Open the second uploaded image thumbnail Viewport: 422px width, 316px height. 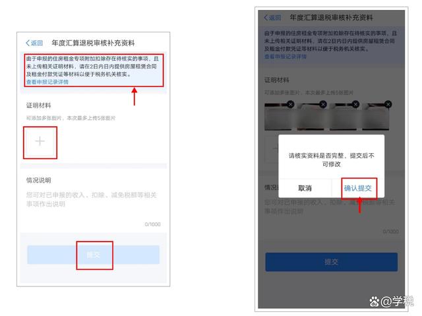[x=311, y=117]
